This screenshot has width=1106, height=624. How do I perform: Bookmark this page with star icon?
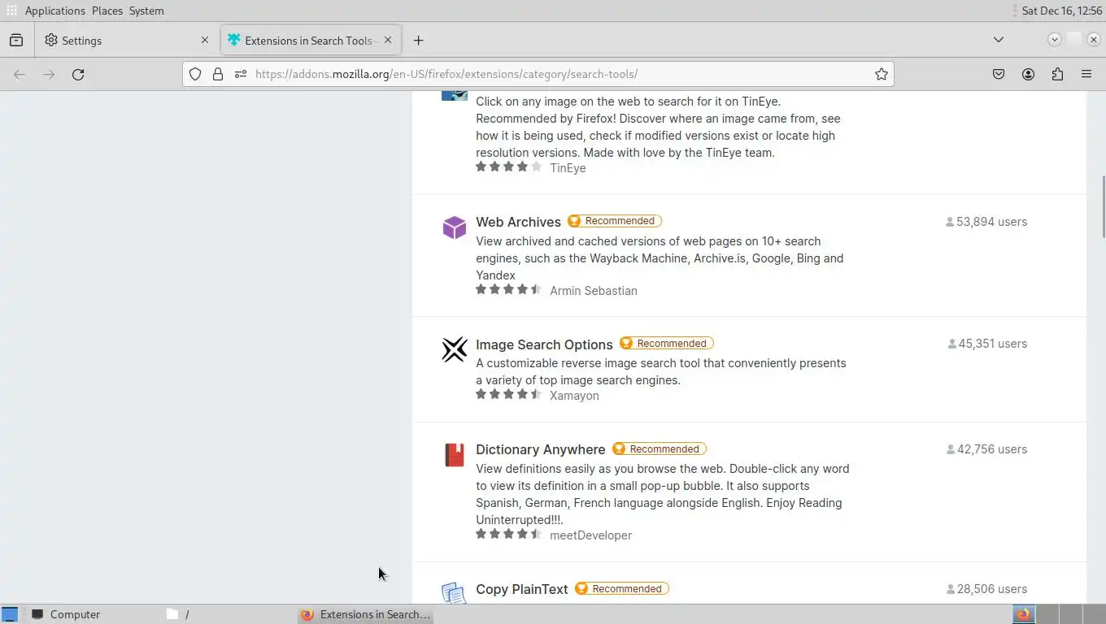[882, 74]
